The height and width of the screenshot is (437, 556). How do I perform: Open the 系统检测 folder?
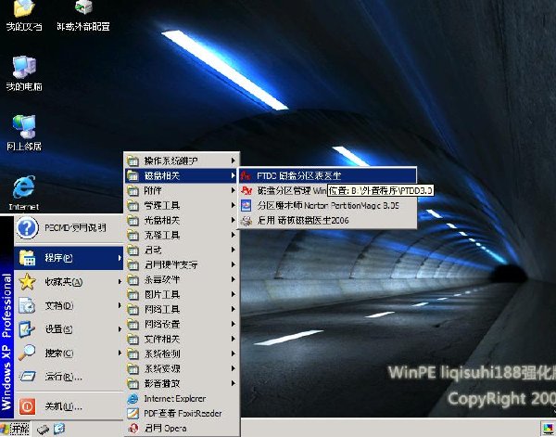pyautogui.click(x=182, y=353)
